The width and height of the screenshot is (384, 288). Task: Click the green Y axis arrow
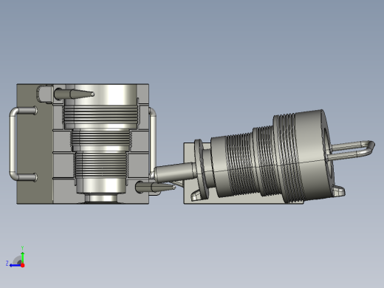[x=23, y=257]
